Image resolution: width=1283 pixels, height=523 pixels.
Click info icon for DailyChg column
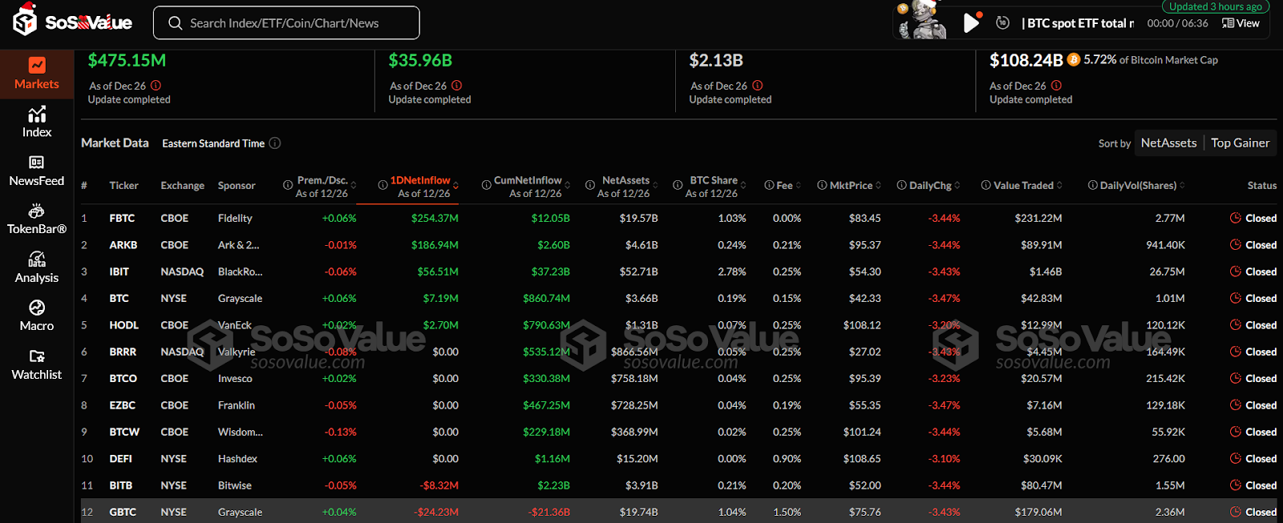(901, 185)
